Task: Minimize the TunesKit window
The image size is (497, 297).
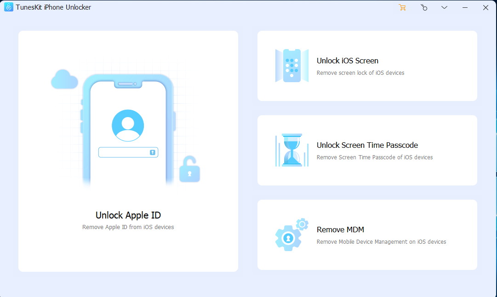Action: (x=465, y=7)
